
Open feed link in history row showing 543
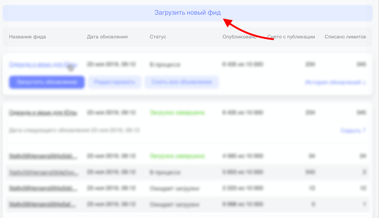pyautogui.click(x=43, y=172)
